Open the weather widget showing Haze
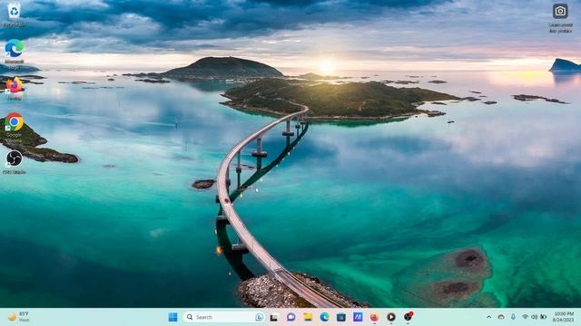581x326 pixels. [x=18, y=317]
